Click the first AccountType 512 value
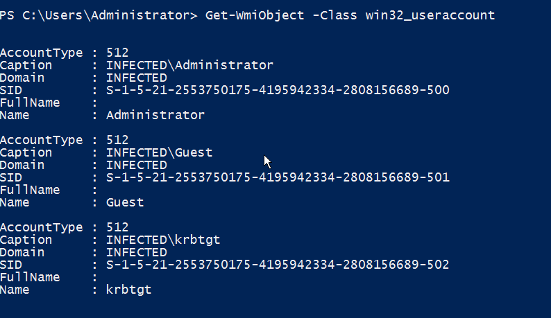 point(117,53)
